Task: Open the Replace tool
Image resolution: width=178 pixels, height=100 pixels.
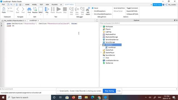Action: pos(35,10)
